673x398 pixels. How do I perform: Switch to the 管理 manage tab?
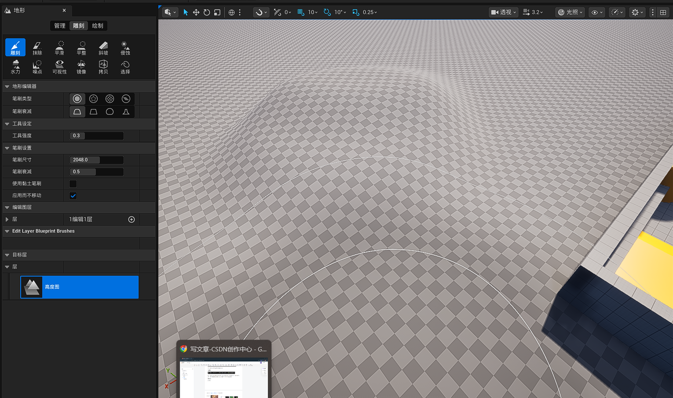pyautogui.click(x=60, y=26)
